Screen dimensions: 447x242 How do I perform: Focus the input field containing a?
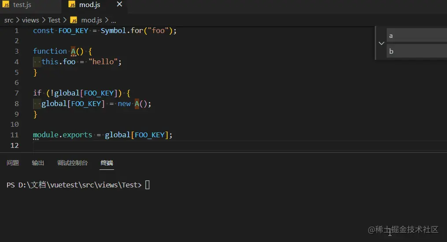pos(417,36)
